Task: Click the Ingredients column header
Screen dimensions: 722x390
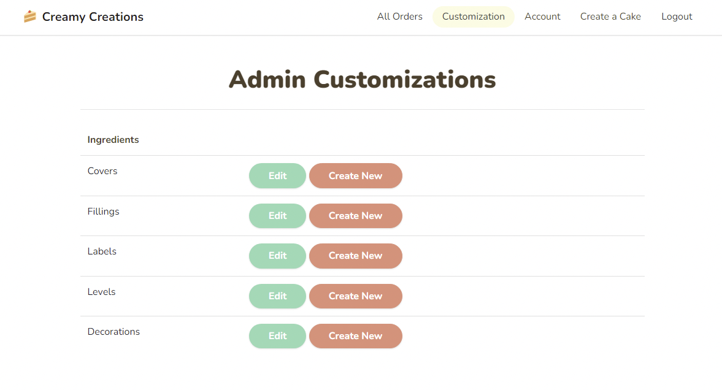Action: coord(113,140)
